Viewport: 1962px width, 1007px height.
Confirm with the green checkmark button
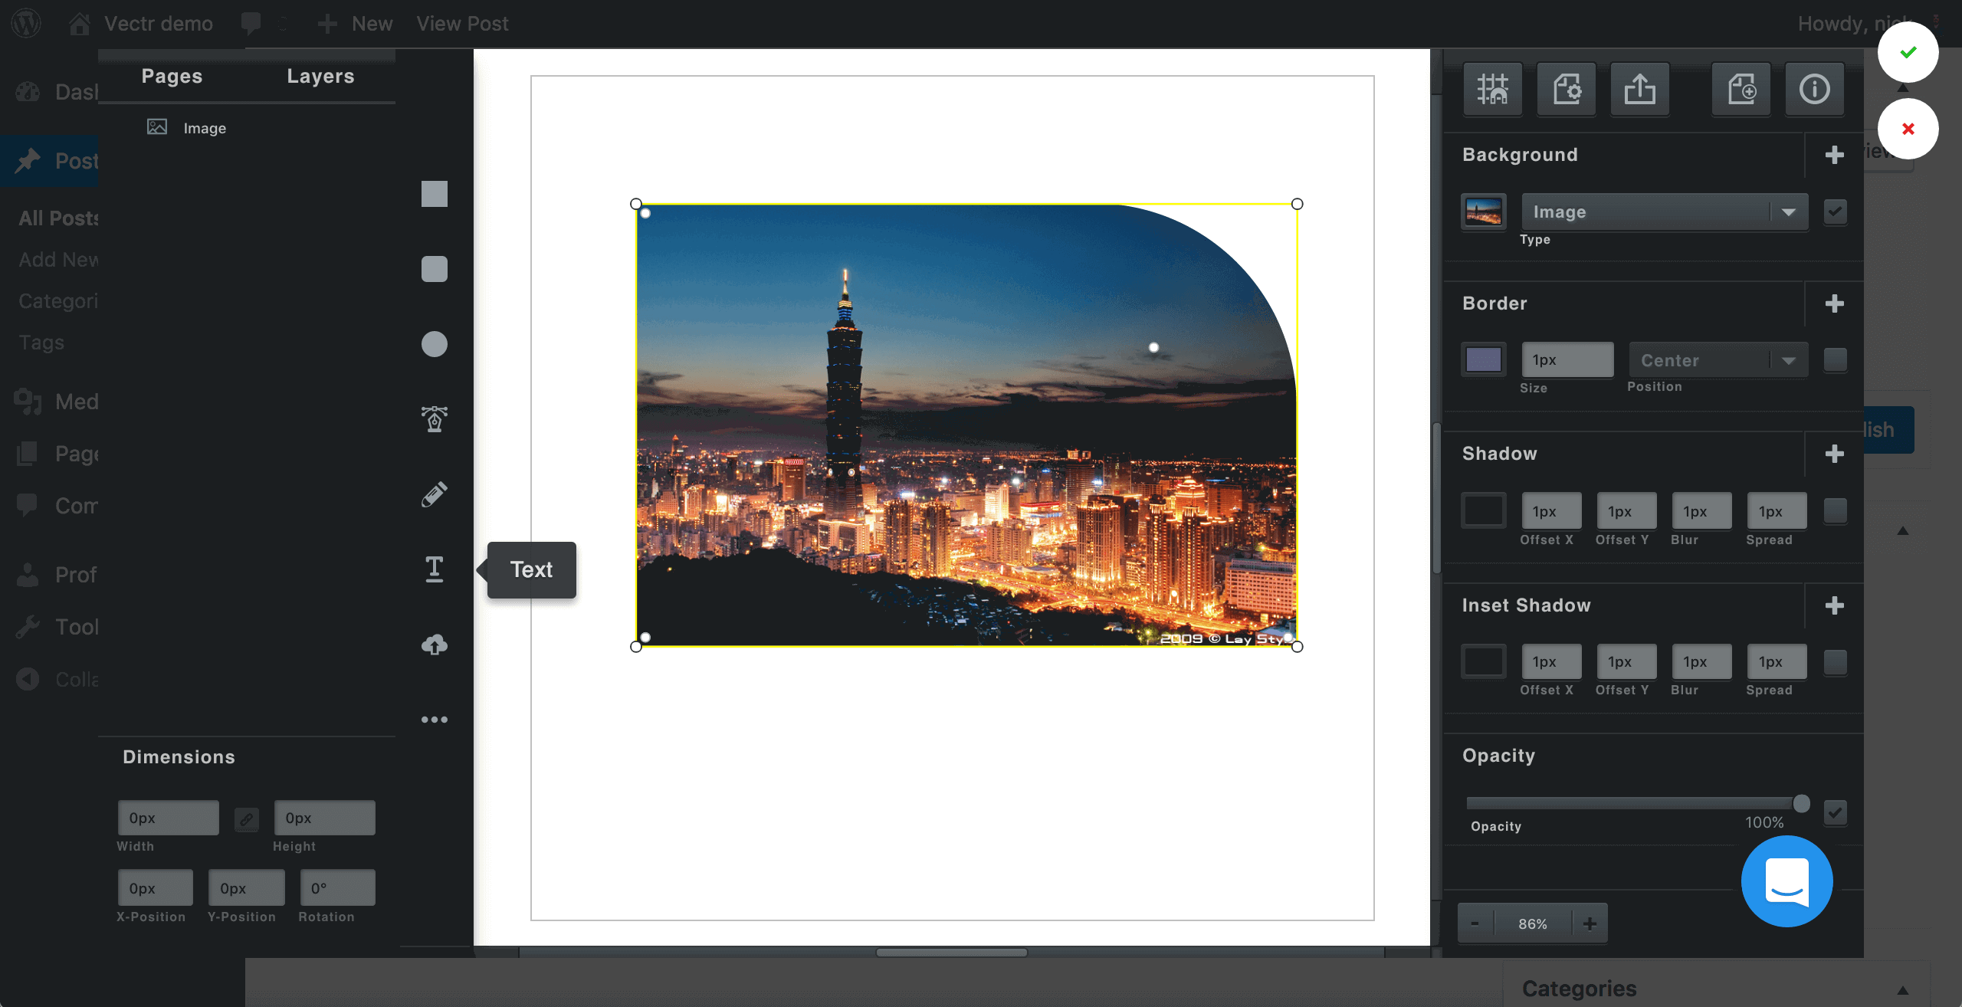[x=1908, y=52]
